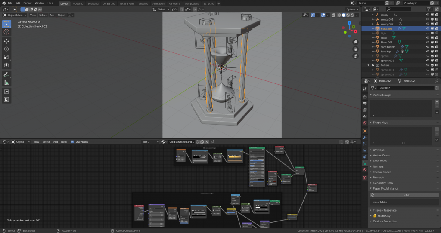Click the viewport zoom magnifier icon
The image size is (441, 233).
tap(356, 42)
